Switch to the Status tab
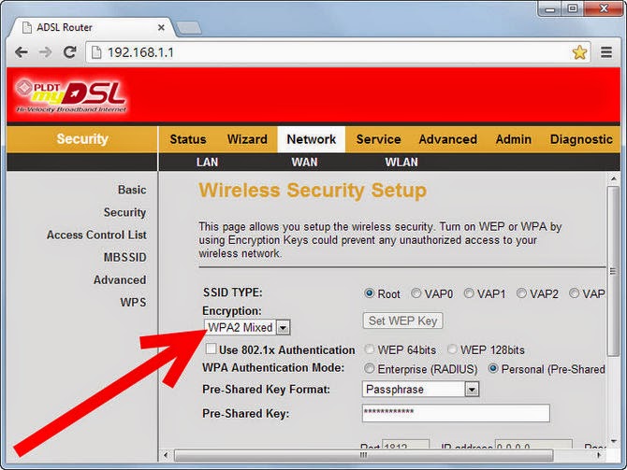 [x=188, y=139]
